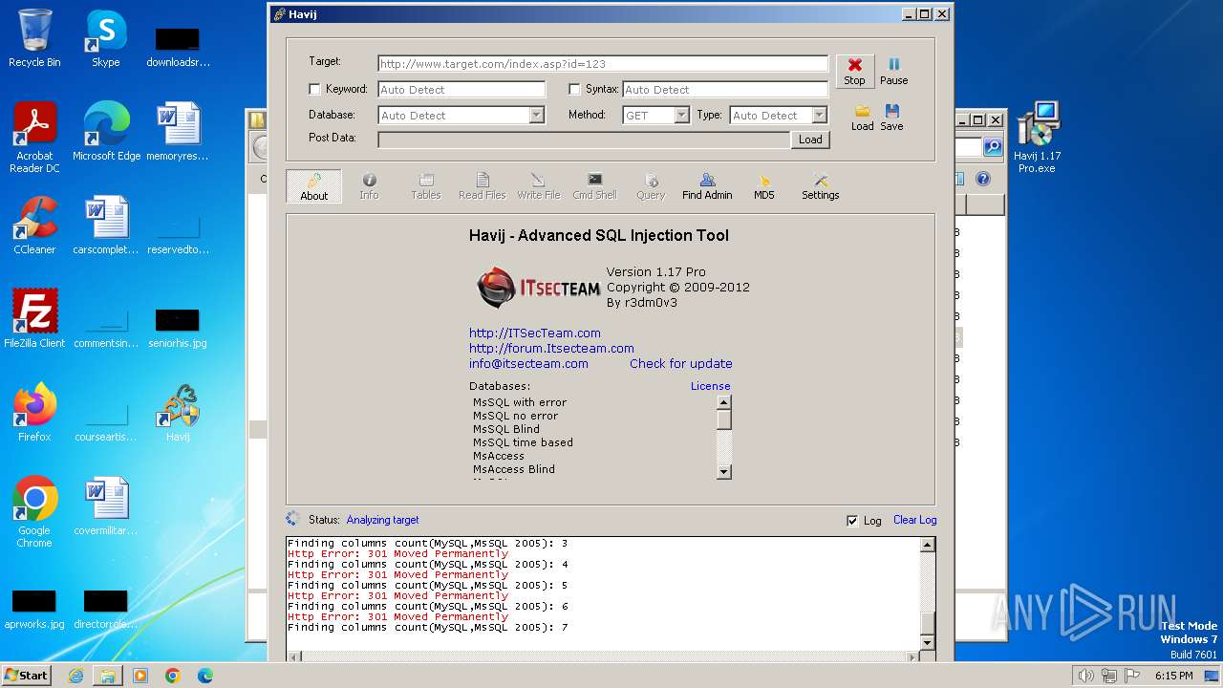Viewport: 1223px width, 688px height.
Task: Click the Keyword input field
Action: coord(461,89)
